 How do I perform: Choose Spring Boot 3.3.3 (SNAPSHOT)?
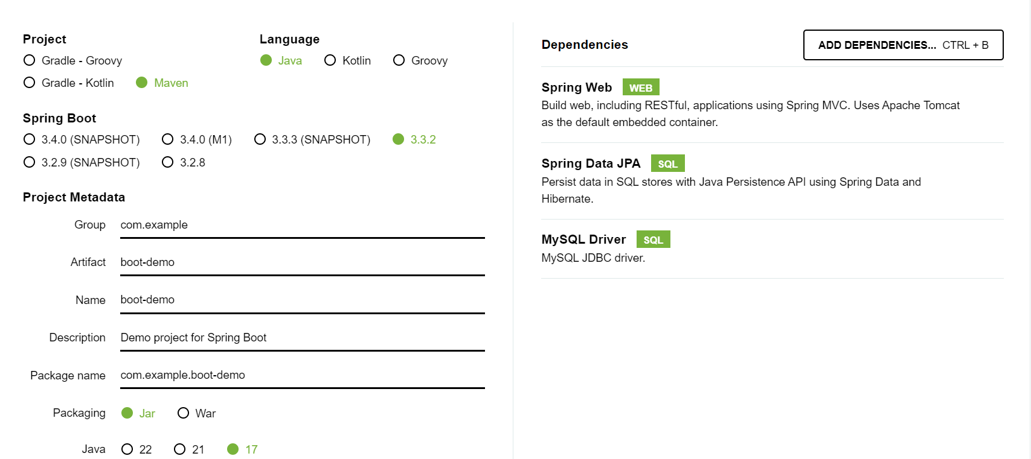(312, 139)
